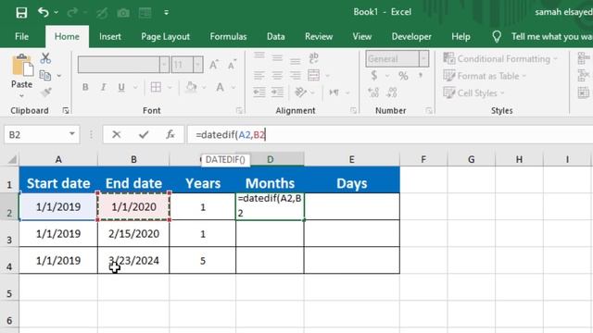Decrease indent in Alignment group

click(x=259, y=92)
